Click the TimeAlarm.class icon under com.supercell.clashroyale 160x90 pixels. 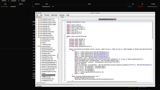tap(40, 44)
